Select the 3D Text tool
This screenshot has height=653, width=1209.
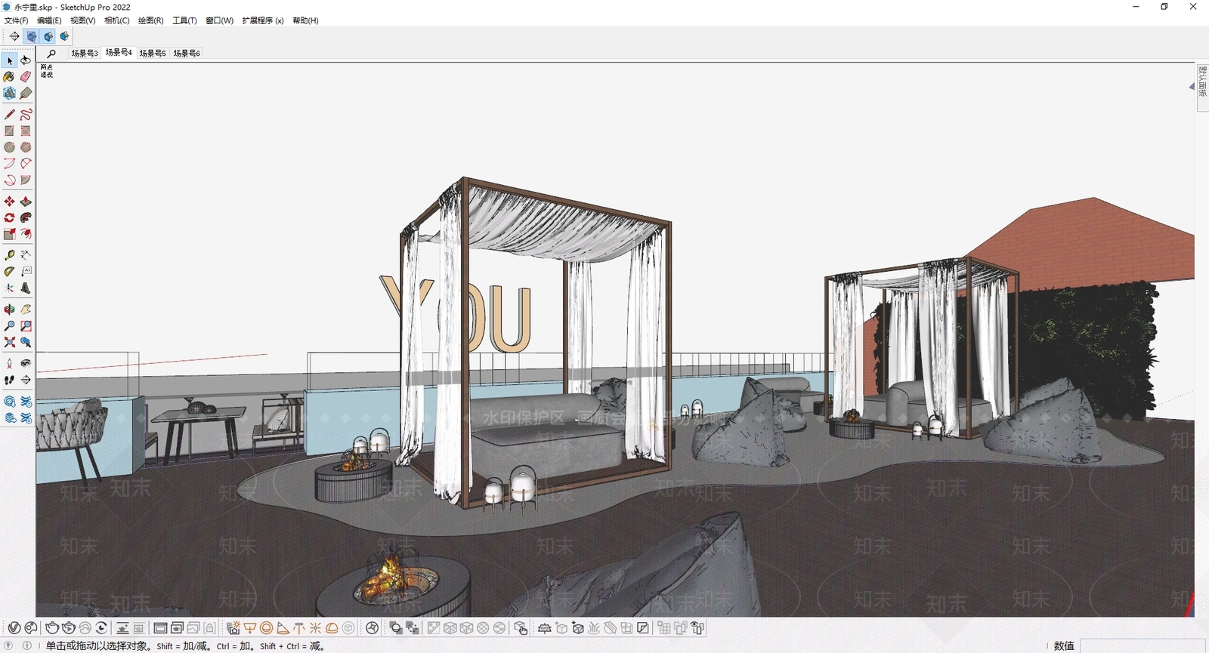(x=26, y=288)
